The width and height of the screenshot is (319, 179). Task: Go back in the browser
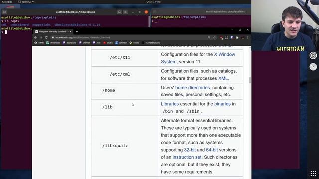[35, 38]
